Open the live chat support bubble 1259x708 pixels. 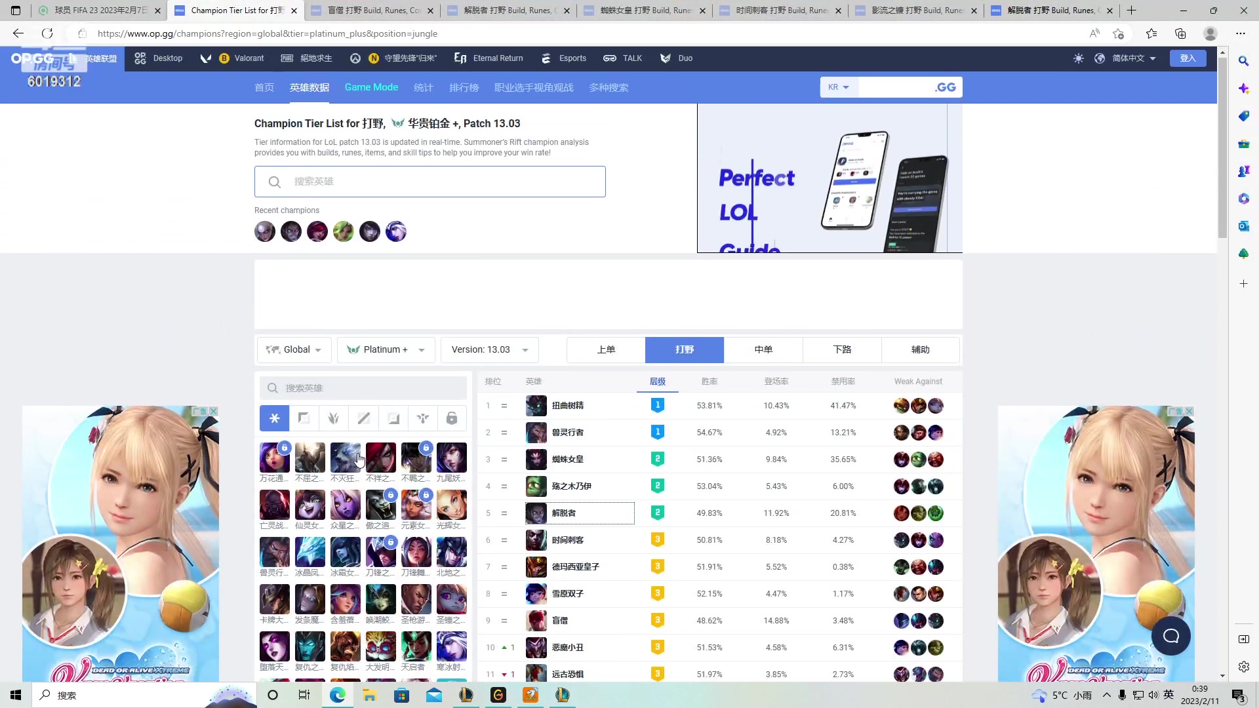(1171, 636)
